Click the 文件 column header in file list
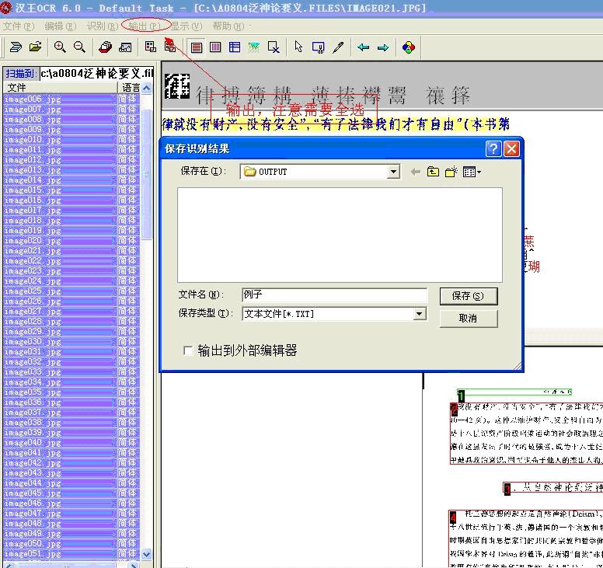Viewport: 603px width, 568px height. [60, 88]
